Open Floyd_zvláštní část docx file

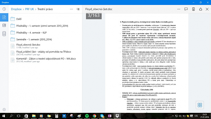(45, 53)
